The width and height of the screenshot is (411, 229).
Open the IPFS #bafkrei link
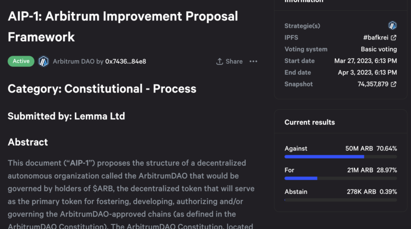tap(377, 38)
